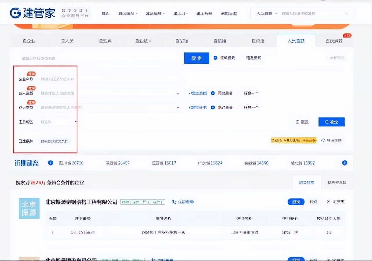Viewport: 372px width, 261px height.
Task: Click the 重置 button
Action: tap(302, 122)
